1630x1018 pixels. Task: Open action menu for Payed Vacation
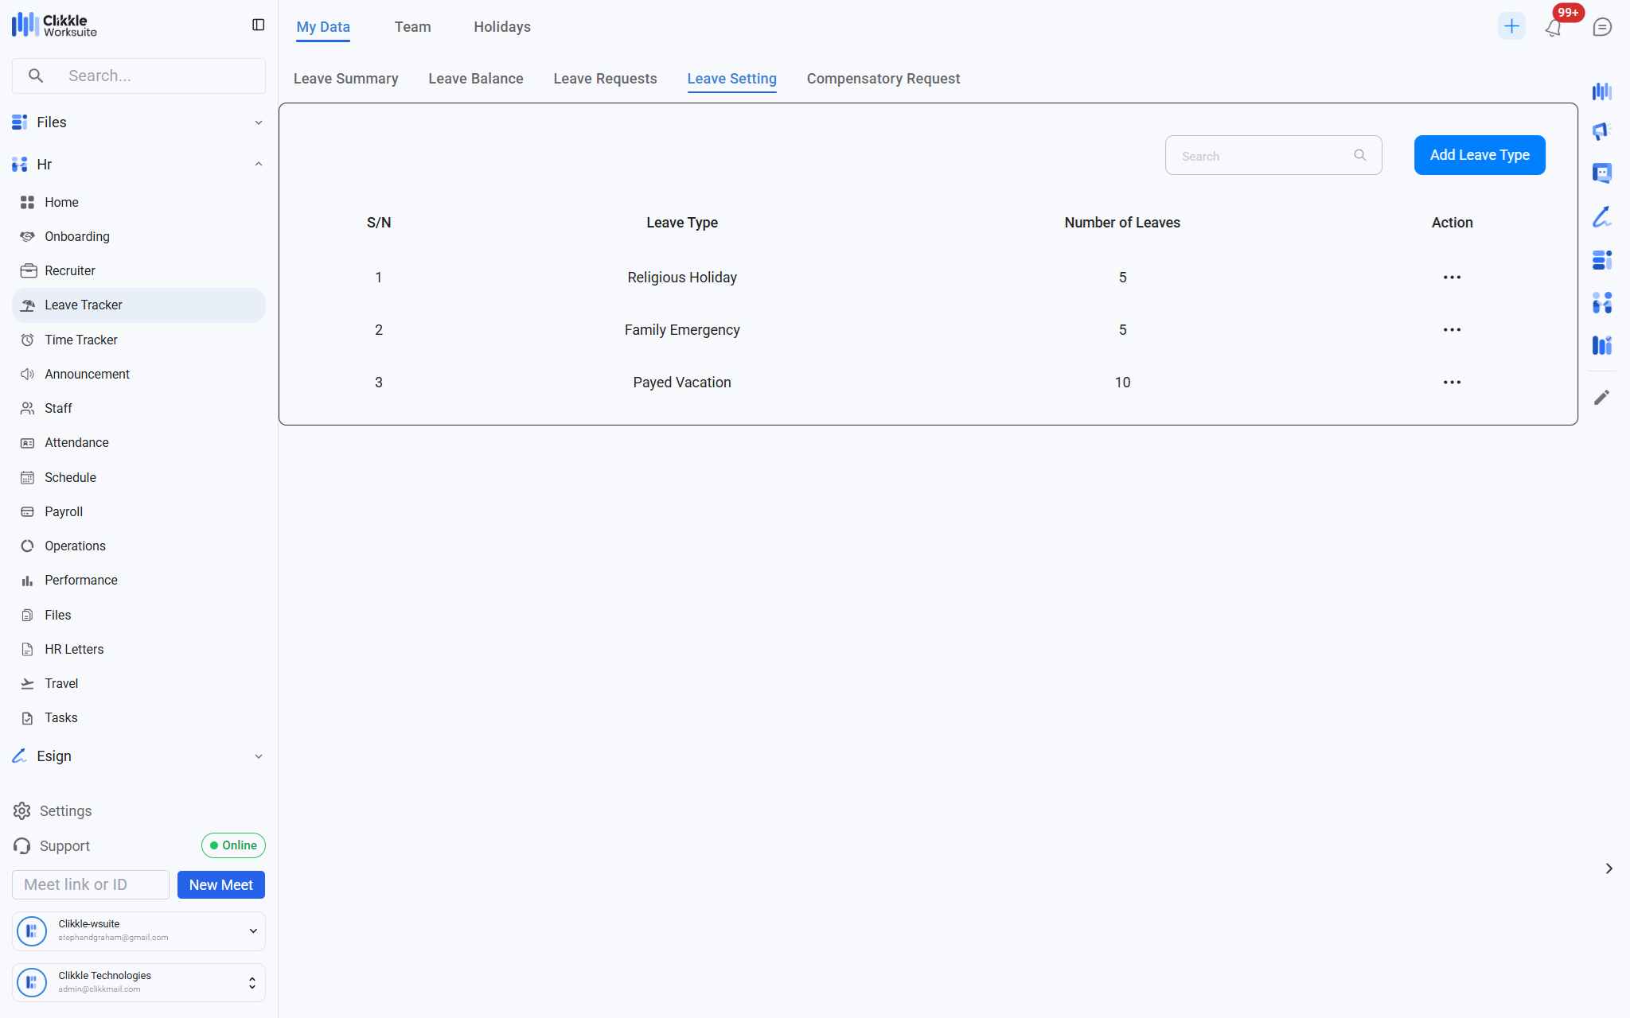pyautogui.click(x=1451, y=383)
